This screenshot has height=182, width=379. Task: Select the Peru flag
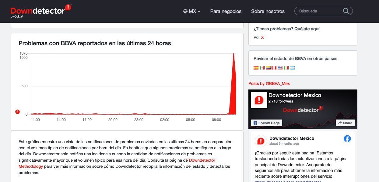point(274,68)
